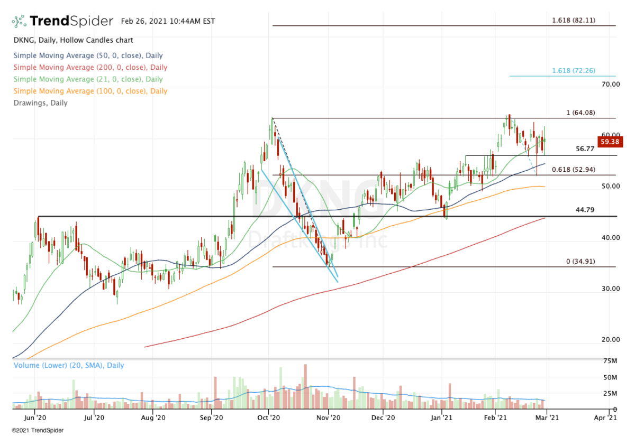Image resolution: width=635 pixels, height=436 pixels.
Task: Click the 1.618 (82.11) Fibonacci extension label
Action: (x=574, y=20)
